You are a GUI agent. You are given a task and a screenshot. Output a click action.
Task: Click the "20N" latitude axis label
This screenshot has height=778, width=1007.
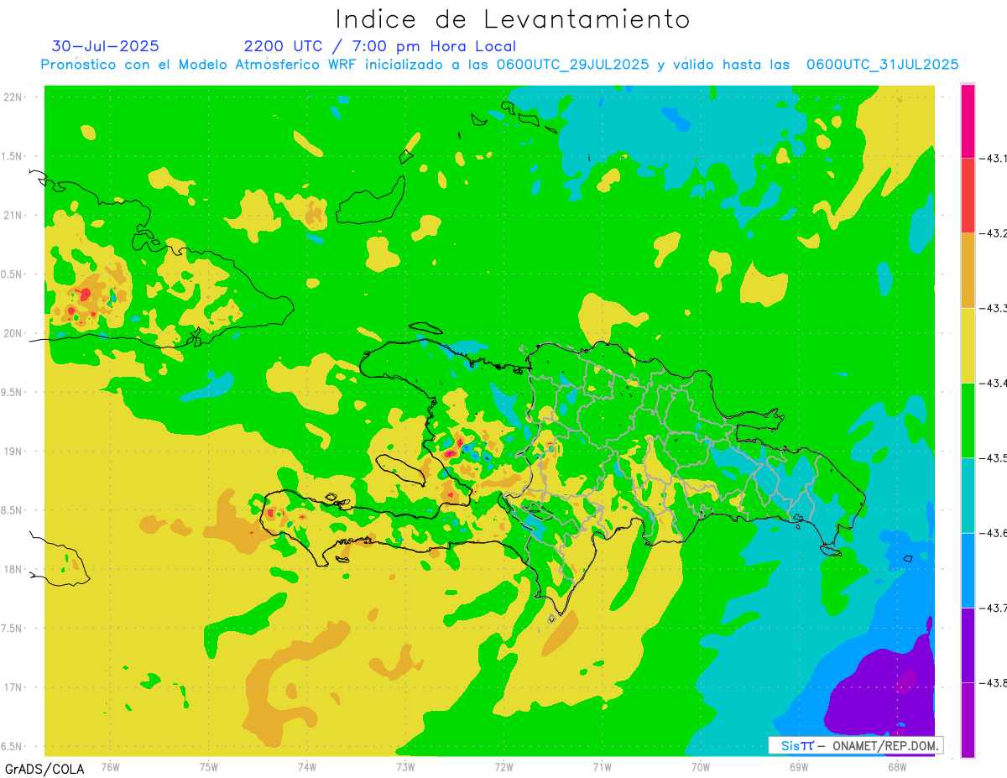click(x=13, y=333)
